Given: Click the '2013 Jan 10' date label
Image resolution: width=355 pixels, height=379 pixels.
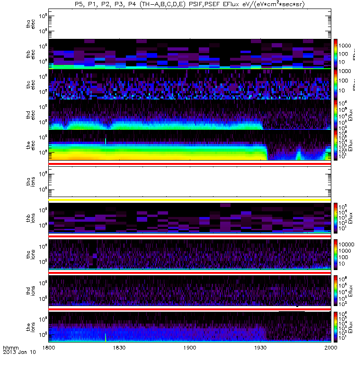Looking at the screenshot, I should coord(19,352).
